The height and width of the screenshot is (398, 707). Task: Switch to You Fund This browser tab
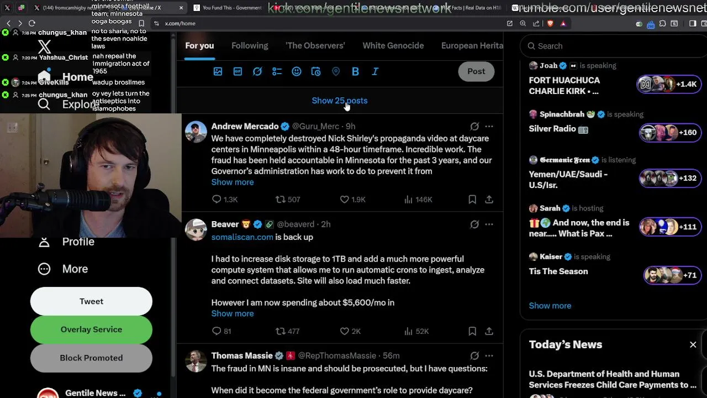click(228, 8)
